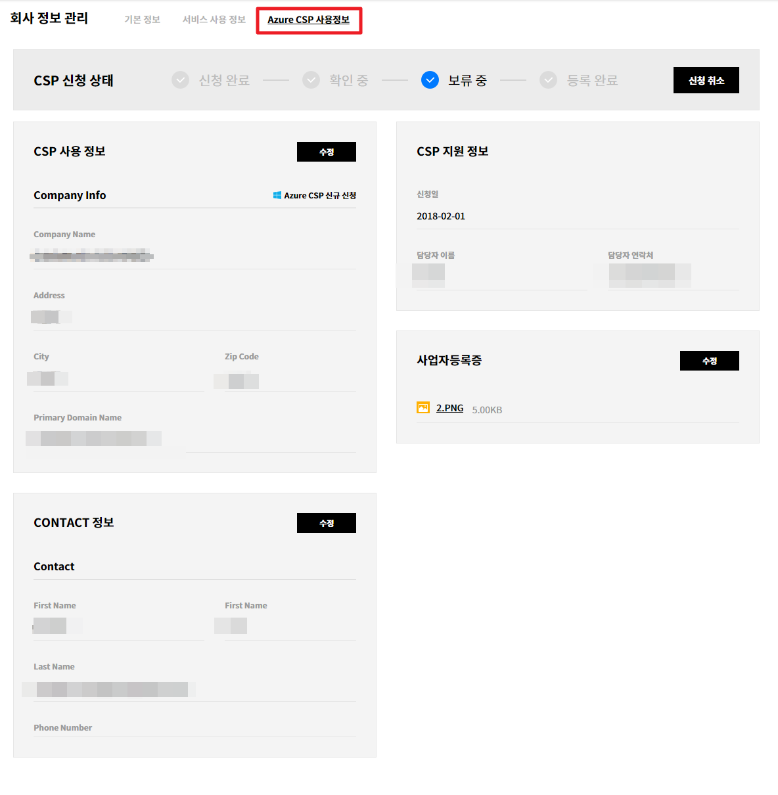Screen dimensions: 778x795
Task: Click the 등록 완료 step check icon
Action: click(x=548, y=80)
